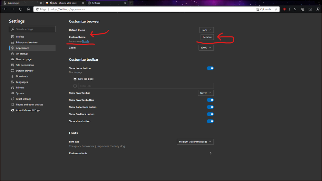Add this page to favorites with star

point(276,9)
